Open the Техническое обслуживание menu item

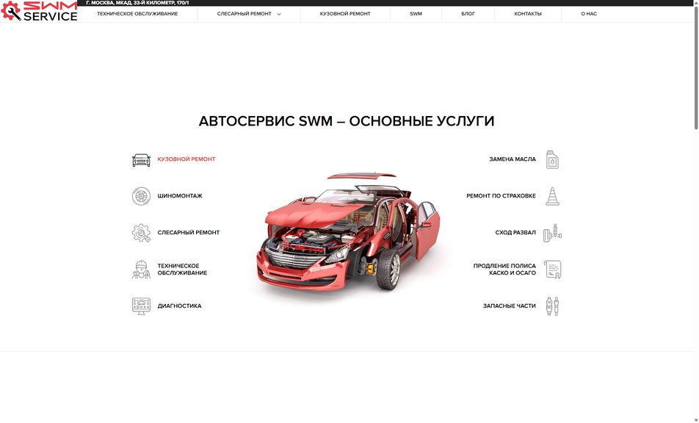137,14
